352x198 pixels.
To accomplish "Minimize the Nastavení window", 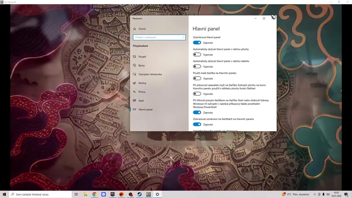I will tap(255, 18).
